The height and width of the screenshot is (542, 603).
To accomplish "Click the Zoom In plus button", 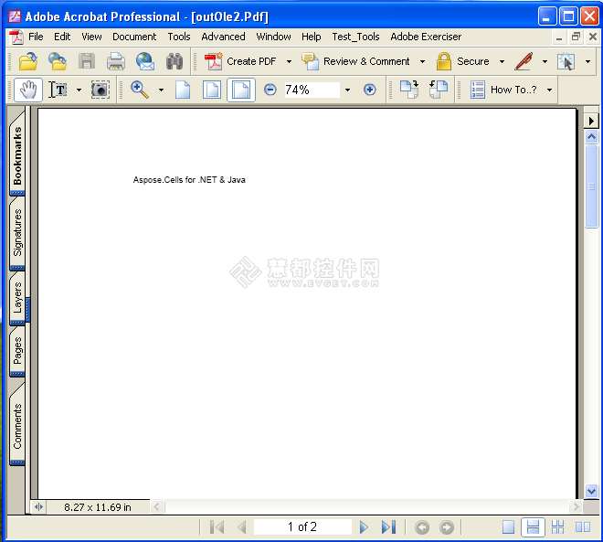I will point(369,90).
